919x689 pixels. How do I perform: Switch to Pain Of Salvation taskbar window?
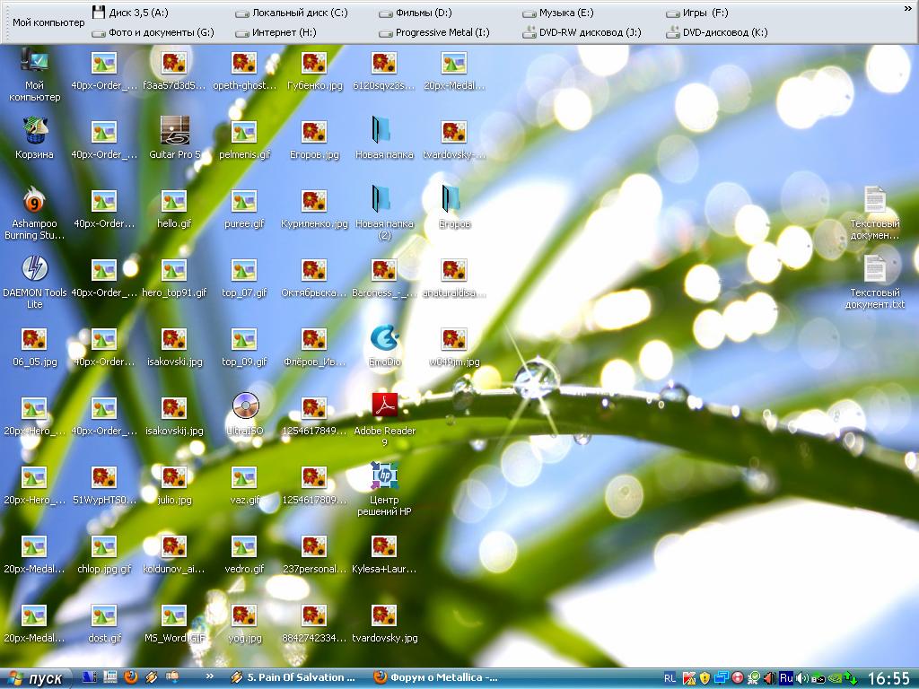pyautogui.click(x=293, y=677)
